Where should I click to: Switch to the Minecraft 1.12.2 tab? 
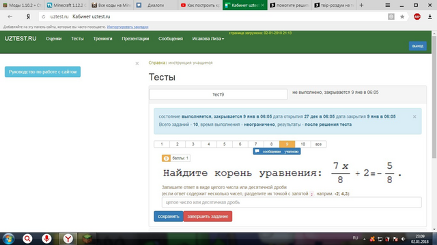pos(66,5)
